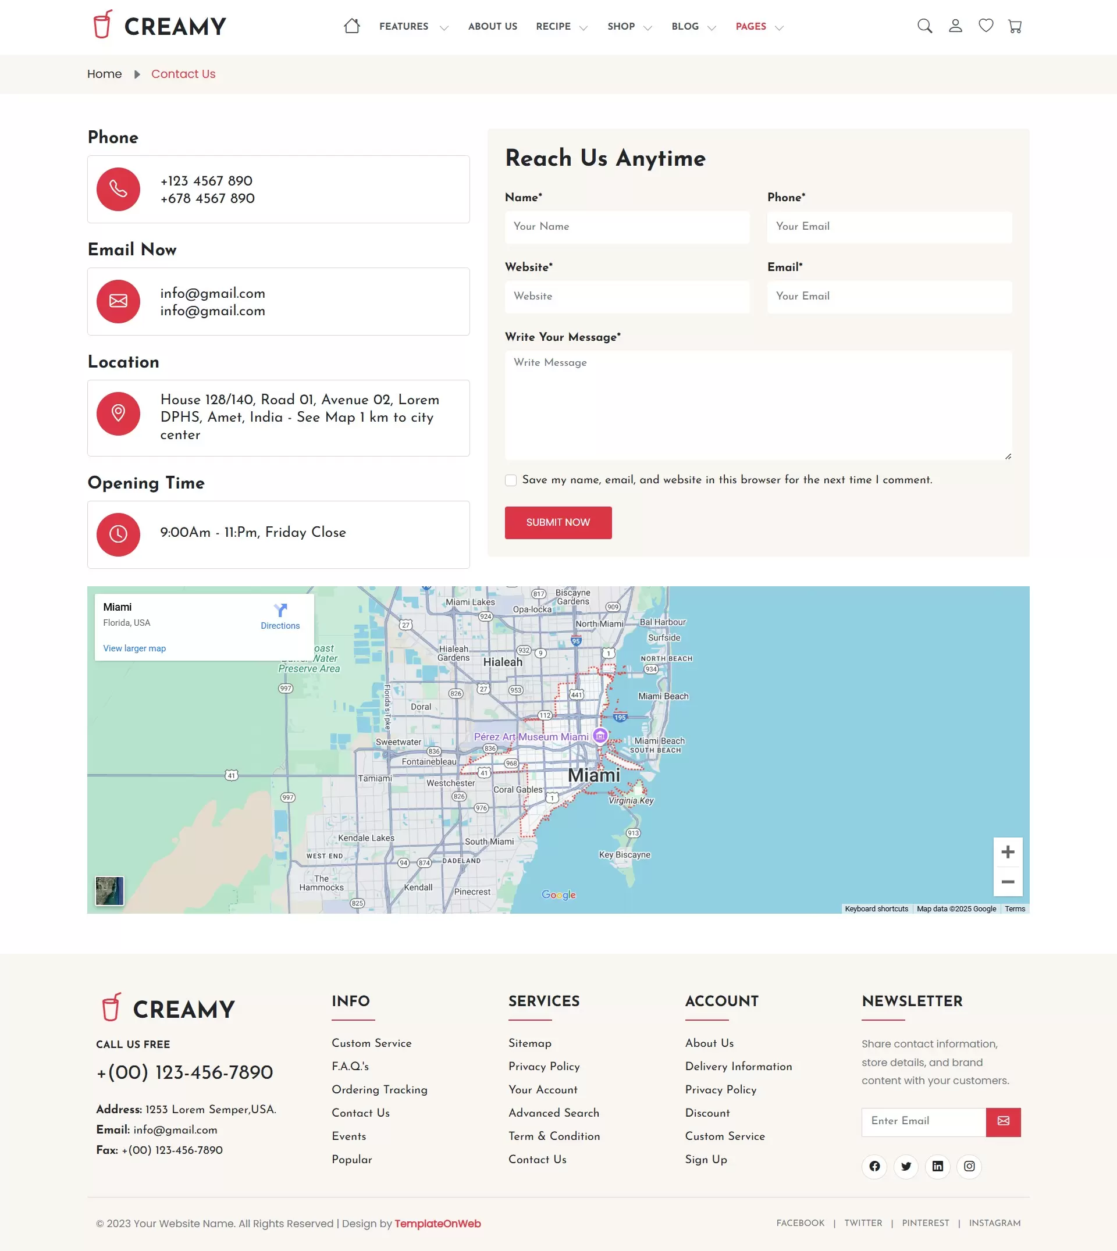This screenshot has width=1117, height=1251.
Task: Click the Write Message text area
Action: (758, 405)
